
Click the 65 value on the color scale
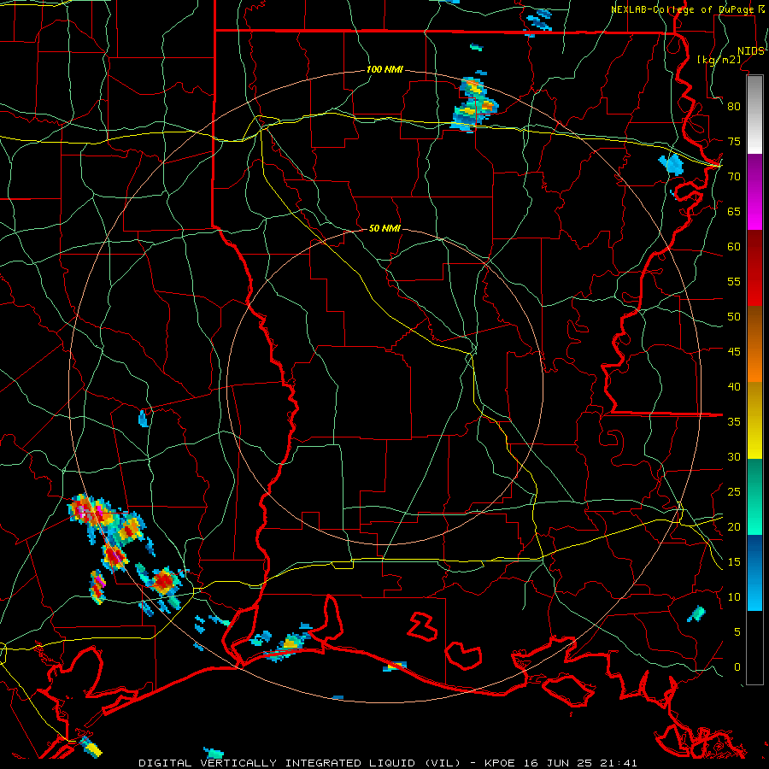(734, 211)
